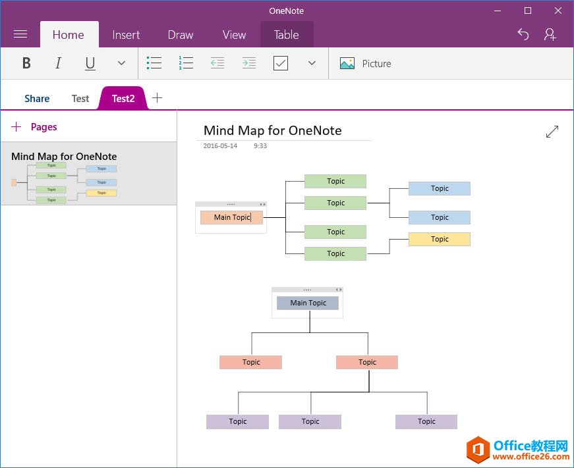Image resolution: width=574 pixels, height=468 pixels.
Task: Increase paragraph indent
Action: pyautogui.click(x=249, y=63)
